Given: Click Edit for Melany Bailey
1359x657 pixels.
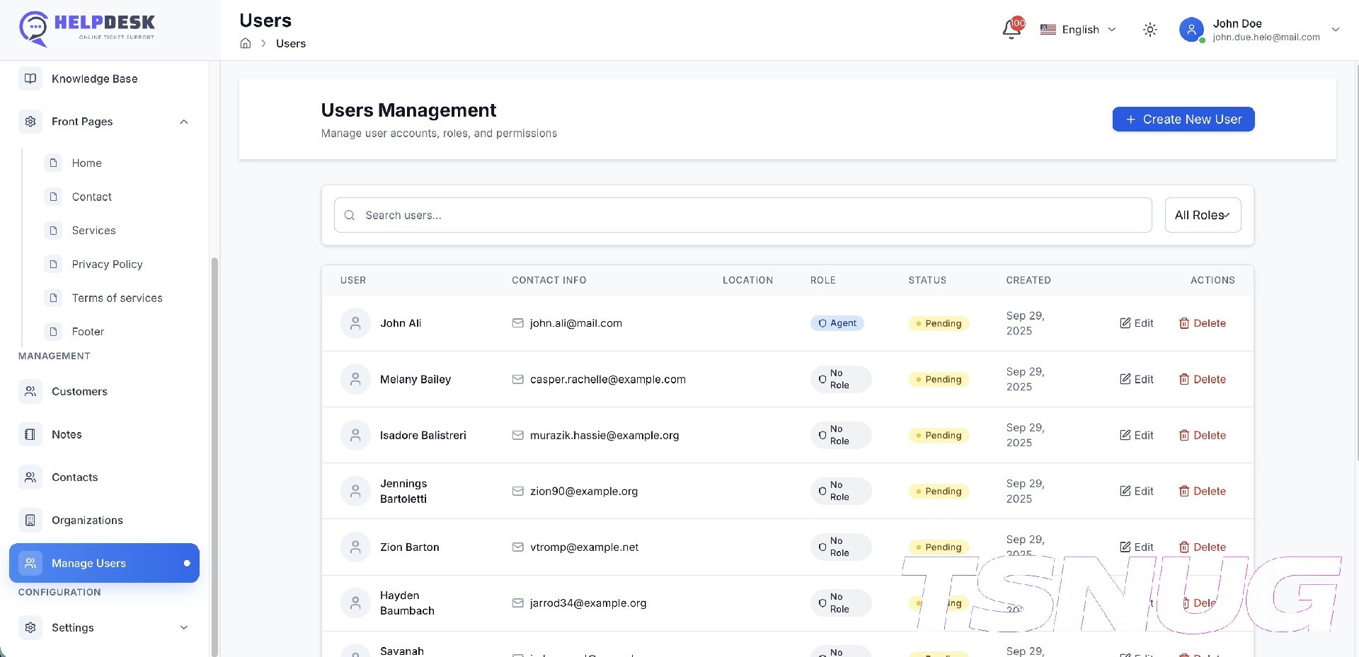Looking at the screenshot, I should point(1136,380).
